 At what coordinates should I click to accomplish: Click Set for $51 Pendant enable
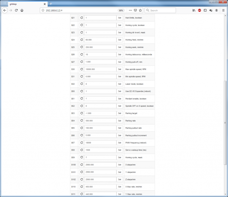pyautogui.click(x=120, y=99)
